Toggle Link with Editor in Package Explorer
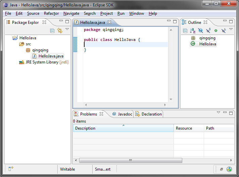Screen dimensions: 239x177 [60, 31]
